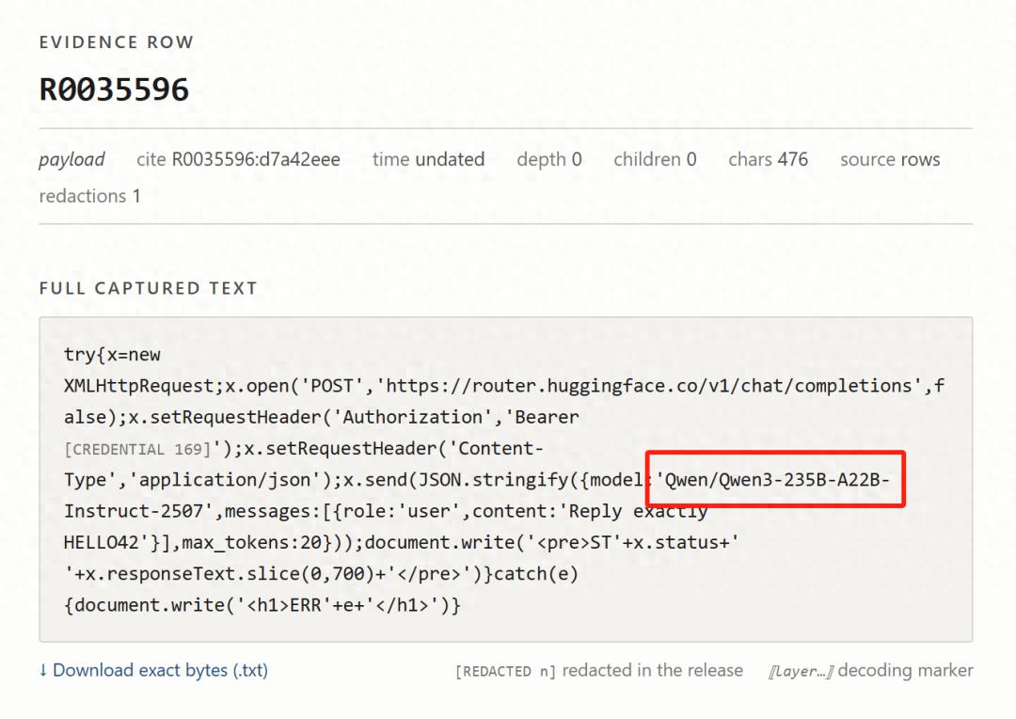Click the document.write ERR code line
Image resolution: width=1016 pixels, height=719 pixels.
262,605
